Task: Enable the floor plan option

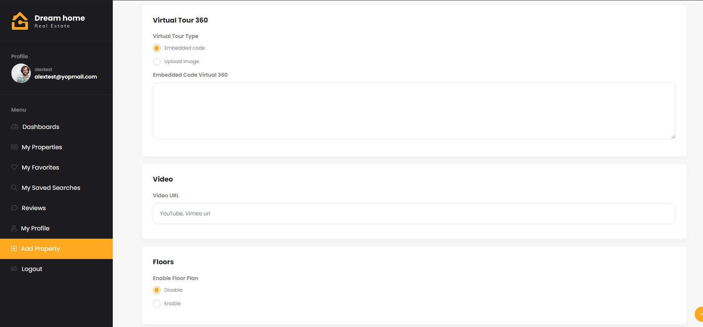Action: click(x=157, y=304)
